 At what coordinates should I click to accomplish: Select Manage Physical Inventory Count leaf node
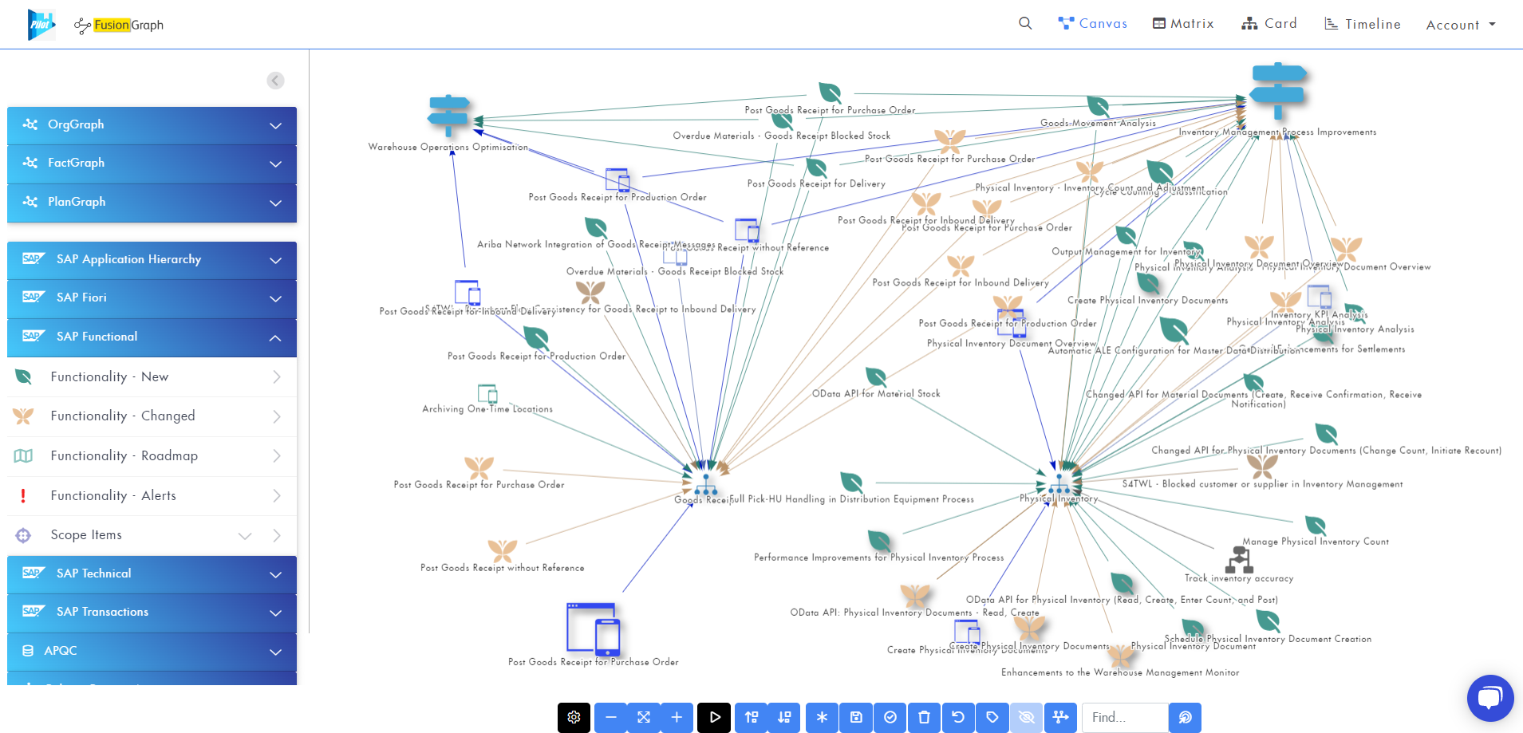1316,525
